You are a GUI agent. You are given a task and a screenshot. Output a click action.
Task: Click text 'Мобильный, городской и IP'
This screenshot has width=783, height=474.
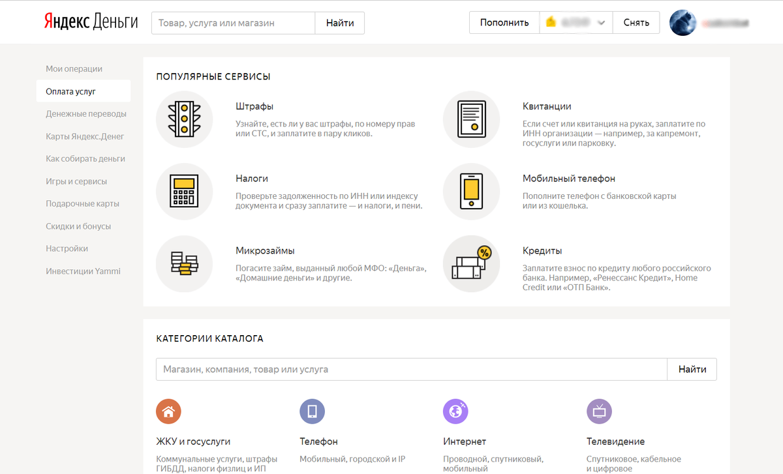352,459
